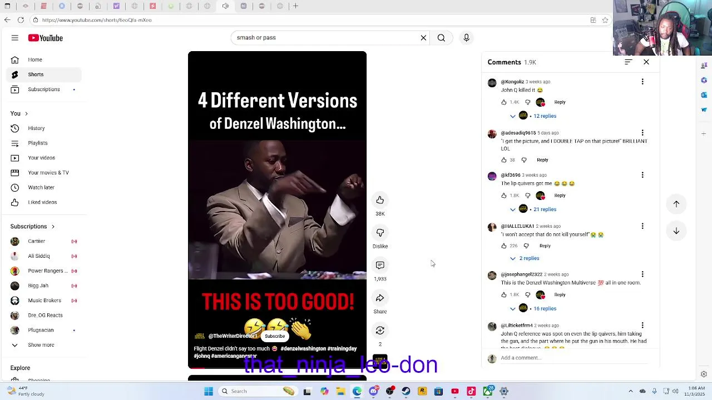This screenshot has height=400, width=712.
Task: Open options menu for @adesadiq9615 comment
Action: point(642,133)
